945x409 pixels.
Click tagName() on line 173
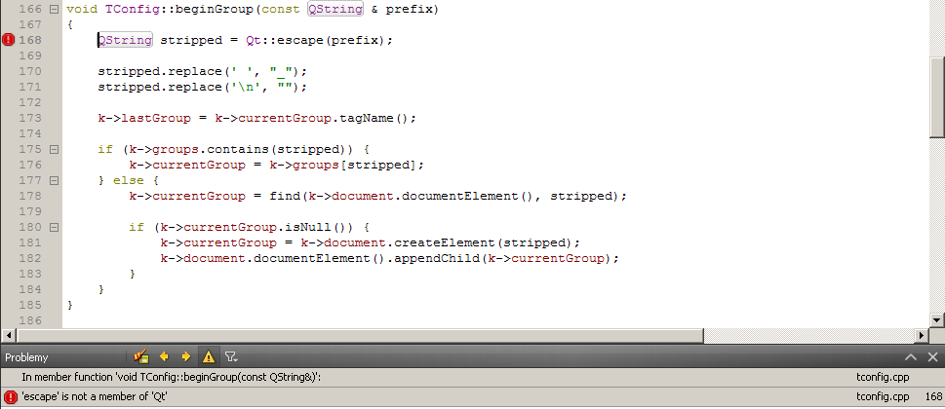point(374,118)
